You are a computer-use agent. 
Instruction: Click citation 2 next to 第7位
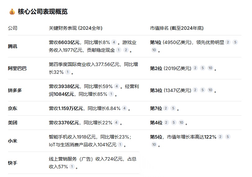[x=166, y=108]
